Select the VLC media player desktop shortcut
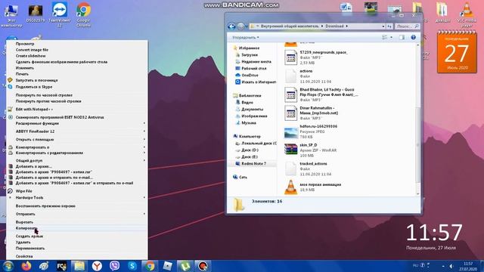Viewport: 484px width, 272px height. click(x=467, y=14)
